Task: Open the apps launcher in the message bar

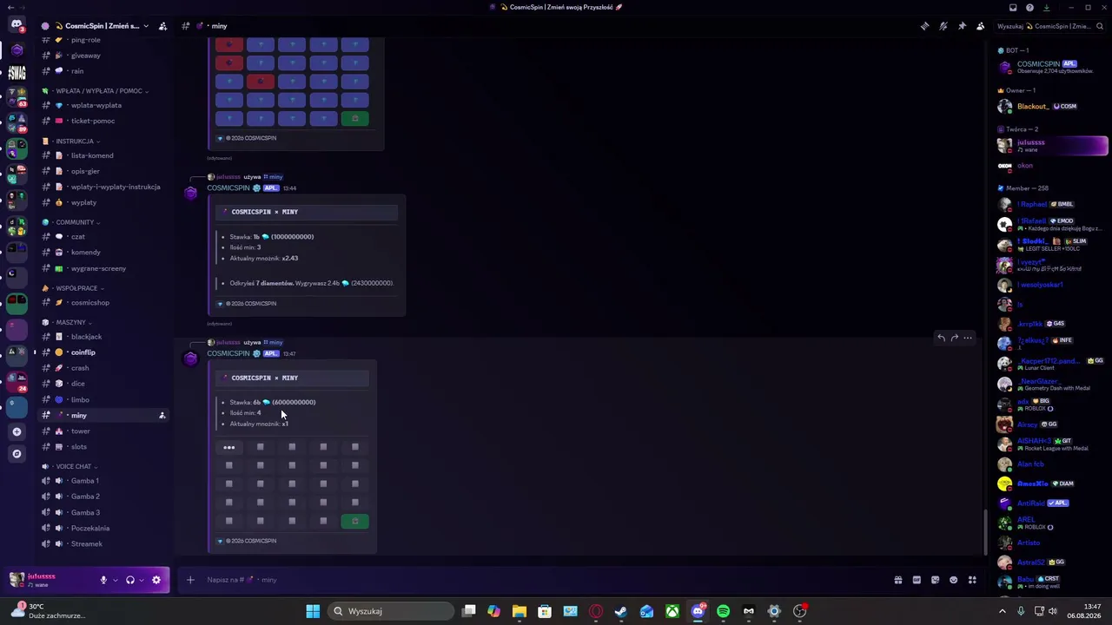Action: 972,580
